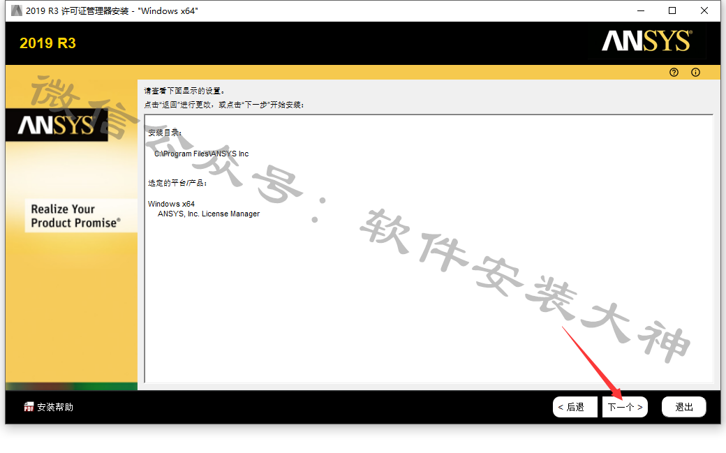Screen dimensions: 726x453
Task: Open the 安装帮助 help link
Action: coord(55,407)
